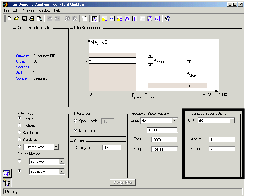Screen dimensions: 255x196
Task: Show the magnitude response plot
Action: [105, 19]
